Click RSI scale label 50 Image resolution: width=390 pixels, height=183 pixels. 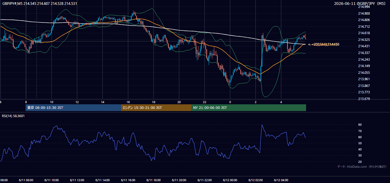pyautogui.click(x=360, y=143)
